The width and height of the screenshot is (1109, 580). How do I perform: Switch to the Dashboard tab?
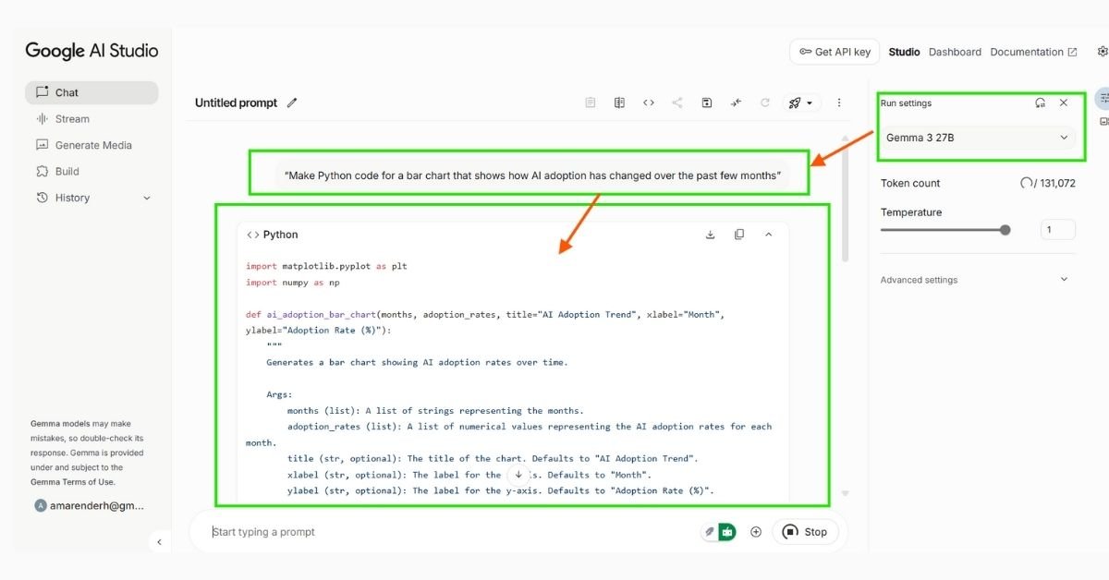pyautogui.click(x=955, y=53)
